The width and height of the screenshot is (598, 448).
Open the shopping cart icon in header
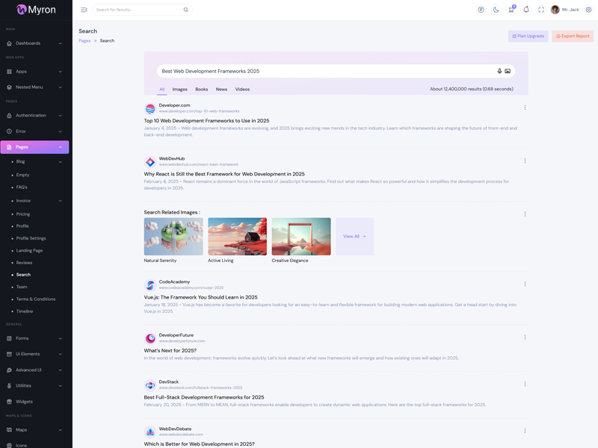[511, 10]
